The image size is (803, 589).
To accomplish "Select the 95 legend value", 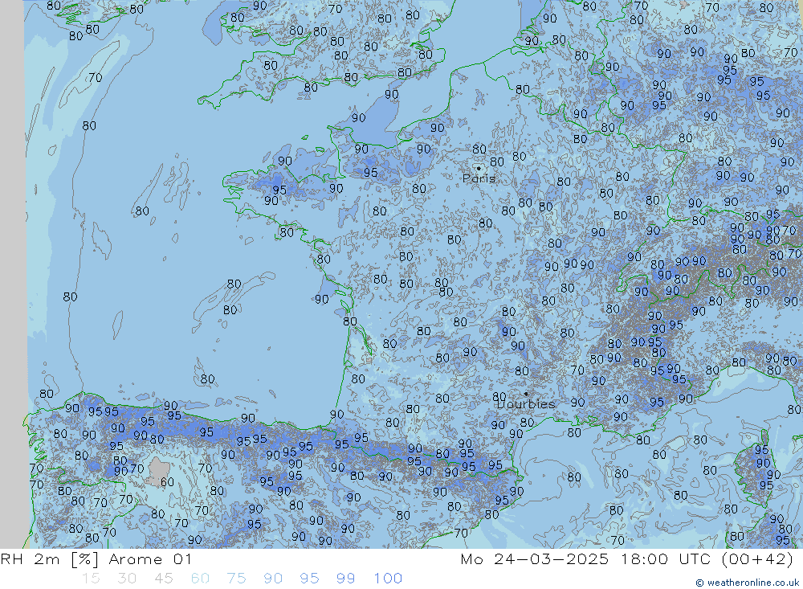I will tap(309, 579).
